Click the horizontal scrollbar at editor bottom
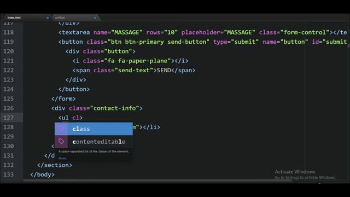 157,180
